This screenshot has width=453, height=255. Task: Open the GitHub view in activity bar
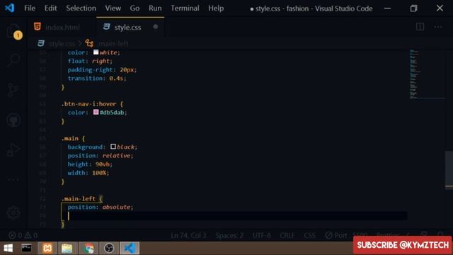[13, 120]
